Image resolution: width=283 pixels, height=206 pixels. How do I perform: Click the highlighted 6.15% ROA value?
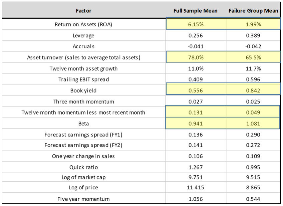[x=196, y=24]
